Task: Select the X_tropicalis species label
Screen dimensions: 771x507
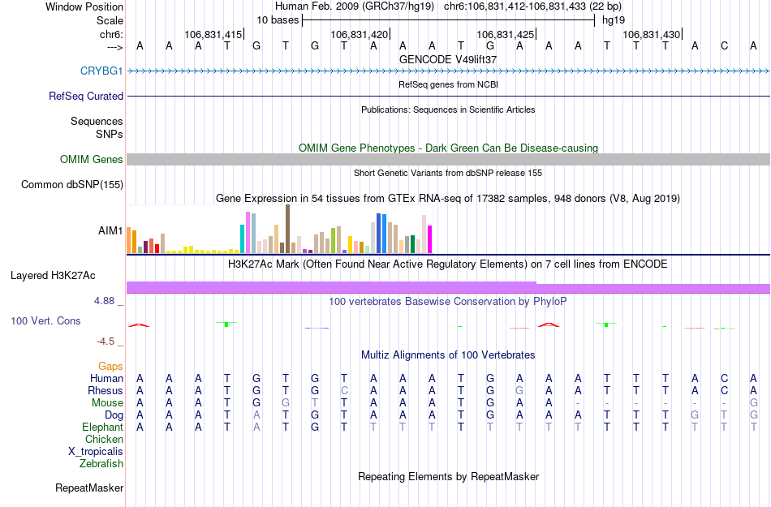Action: coord(96,452)
